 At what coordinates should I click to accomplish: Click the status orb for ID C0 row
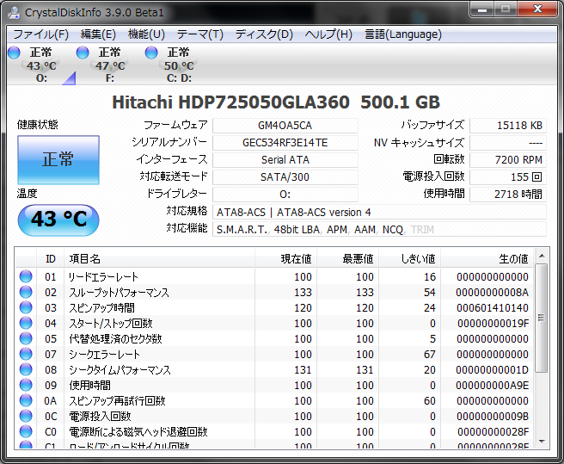(x=26, y=431)
